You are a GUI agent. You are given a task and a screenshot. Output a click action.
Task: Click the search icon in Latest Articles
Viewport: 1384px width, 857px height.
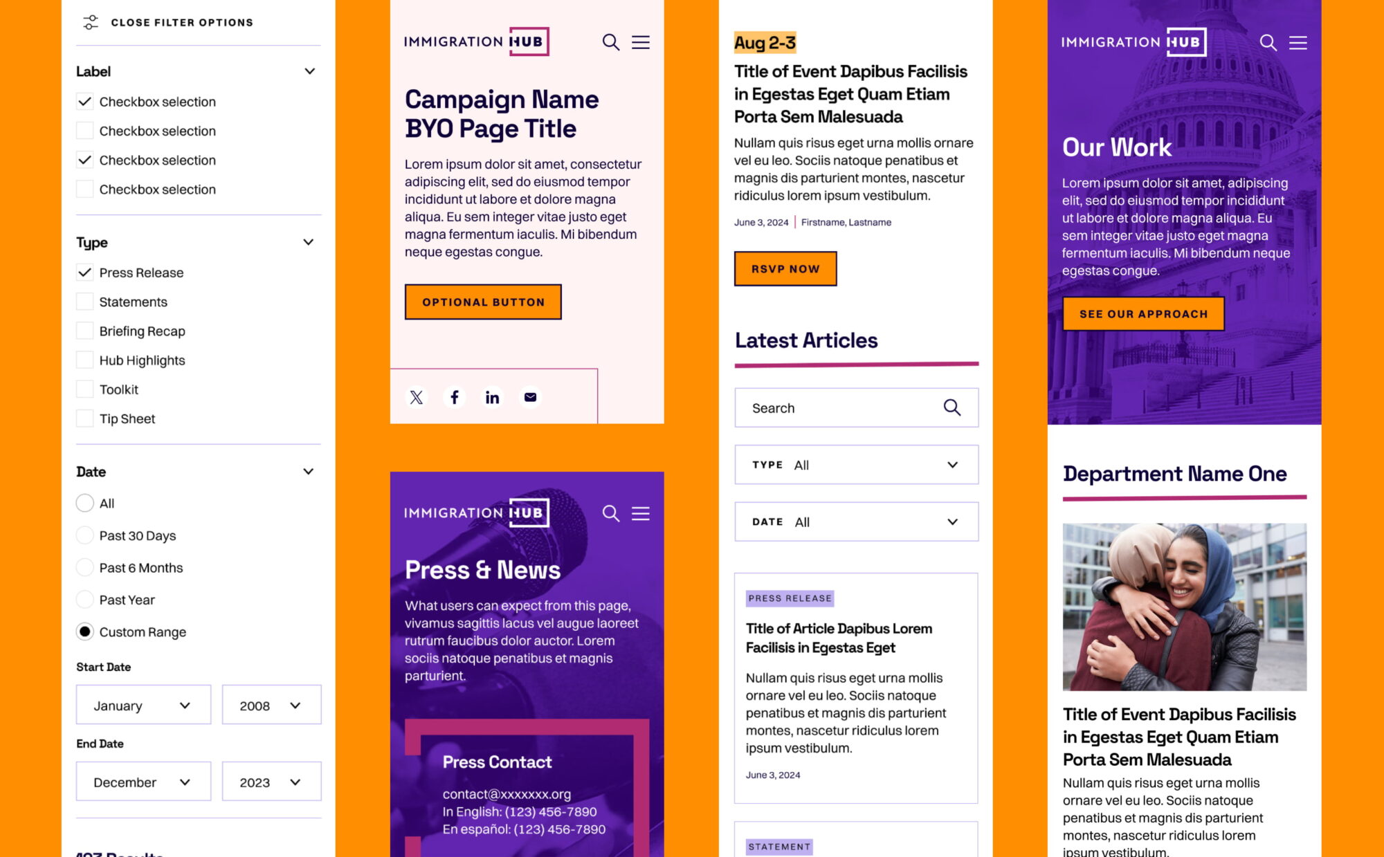click(x=951, y=407)
